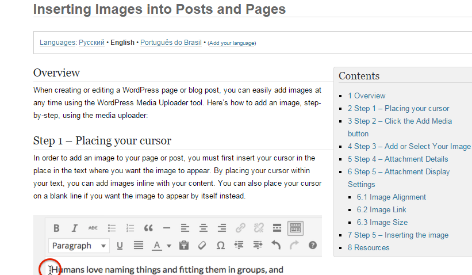The height and width of the screenshot is (275, 472).
Task: Apply italic with the Italic icon
Action: (75, 228)
